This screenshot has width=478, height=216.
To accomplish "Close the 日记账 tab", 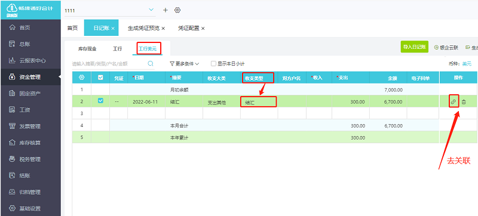I will [x=113, y=28].
